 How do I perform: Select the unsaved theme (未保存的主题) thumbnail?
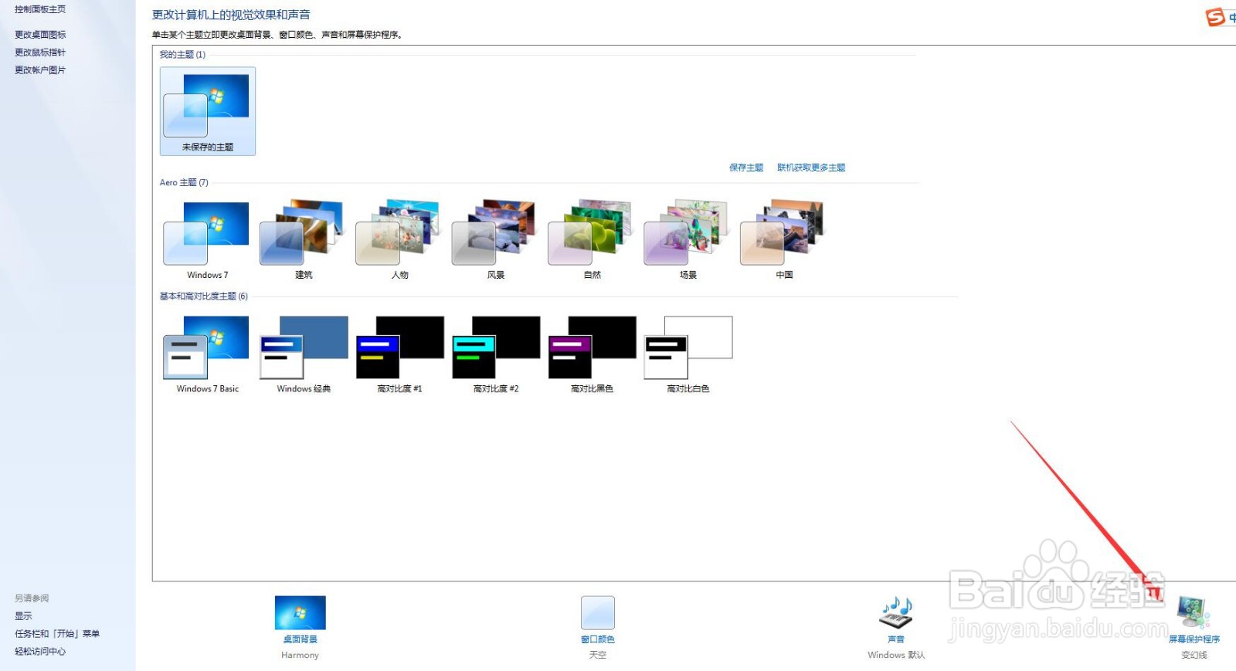point(207,110)
